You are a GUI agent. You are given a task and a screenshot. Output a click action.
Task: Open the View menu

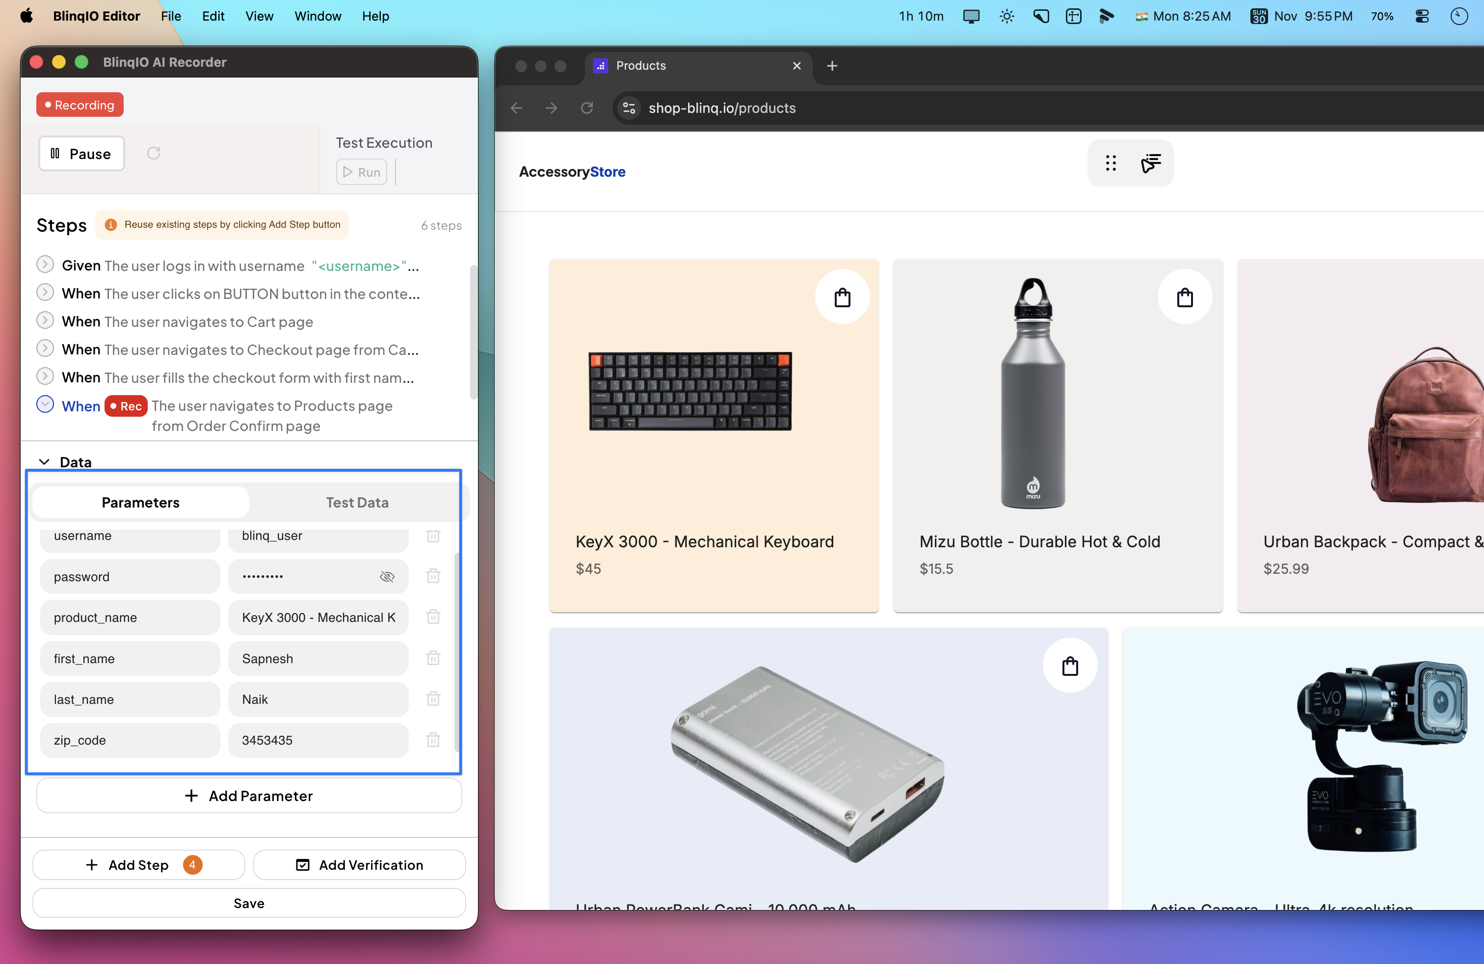[259, 16]
